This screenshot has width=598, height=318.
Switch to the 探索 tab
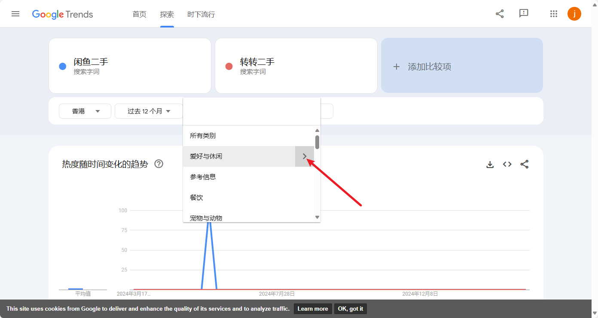click(167, 14)
